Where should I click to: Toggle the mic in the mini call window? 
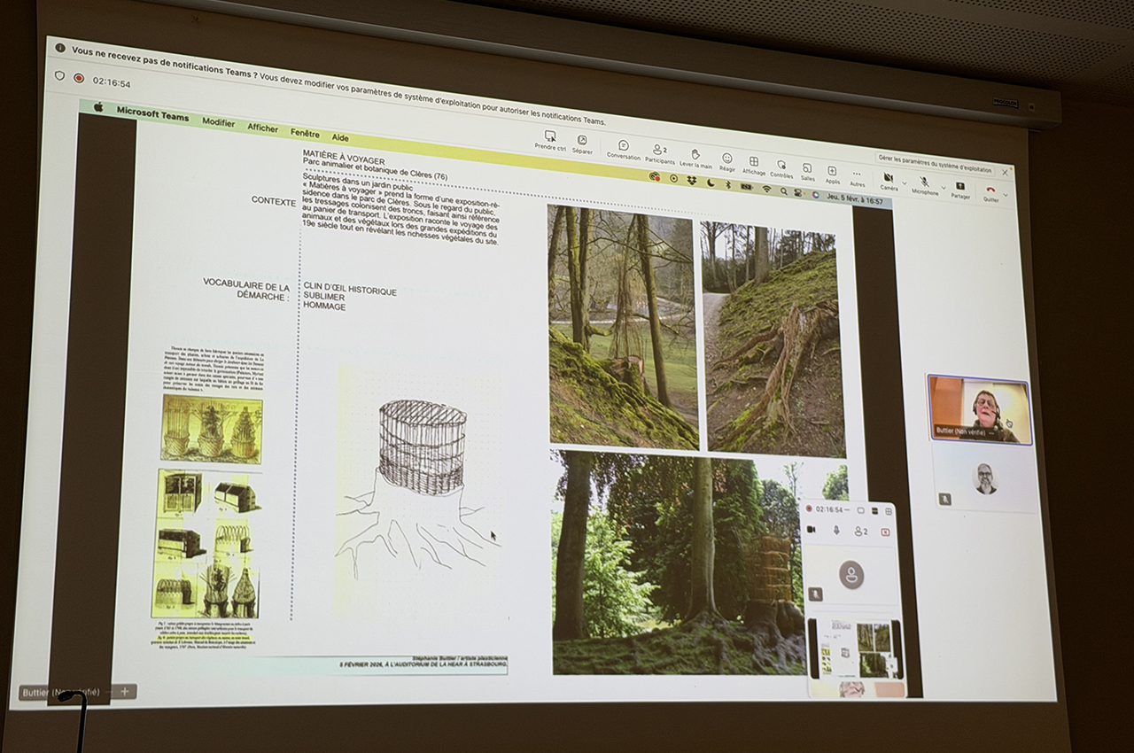(835, 530)
